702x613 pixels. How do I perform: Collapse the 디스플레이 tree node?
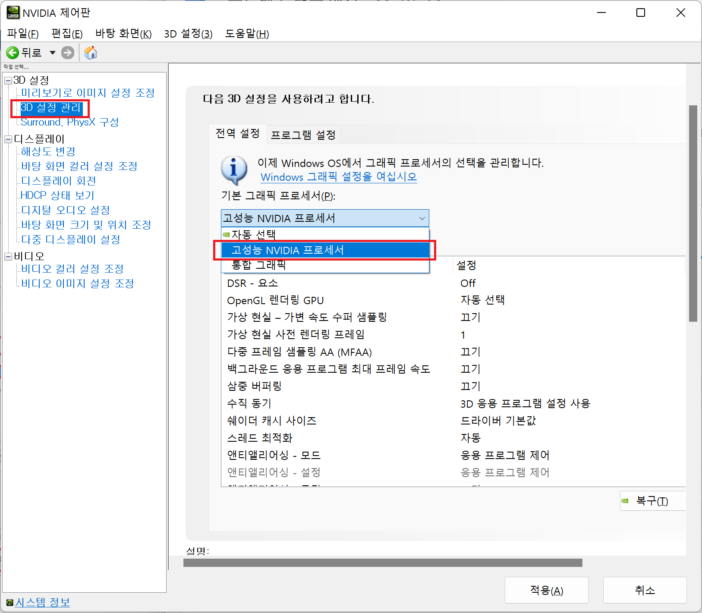click(8, 139)
